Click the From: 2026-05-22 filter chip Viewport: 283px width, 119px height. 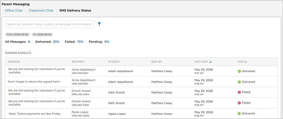pos(18,34)
